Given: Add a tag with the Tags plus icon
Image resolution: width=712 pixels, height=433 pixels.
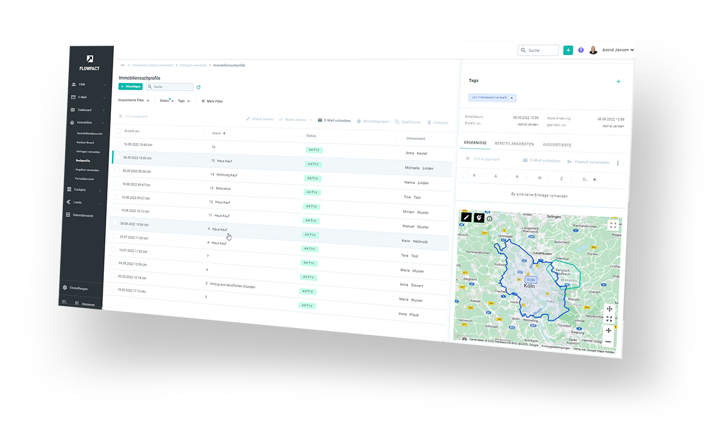Looking at the screenshot, I should [x=618, y=82].
